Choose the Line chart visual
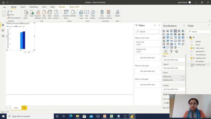The height and width of the screenshot is (119, 211). point(164,34)
